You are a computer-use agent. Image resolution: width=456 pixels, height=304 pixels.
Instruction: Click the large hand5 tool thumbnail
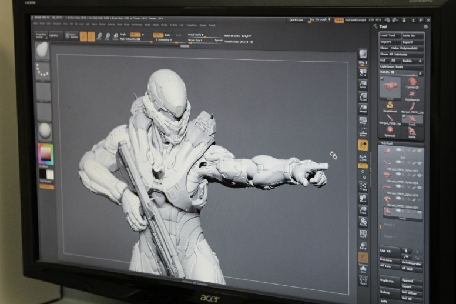(x=390, y=87)
